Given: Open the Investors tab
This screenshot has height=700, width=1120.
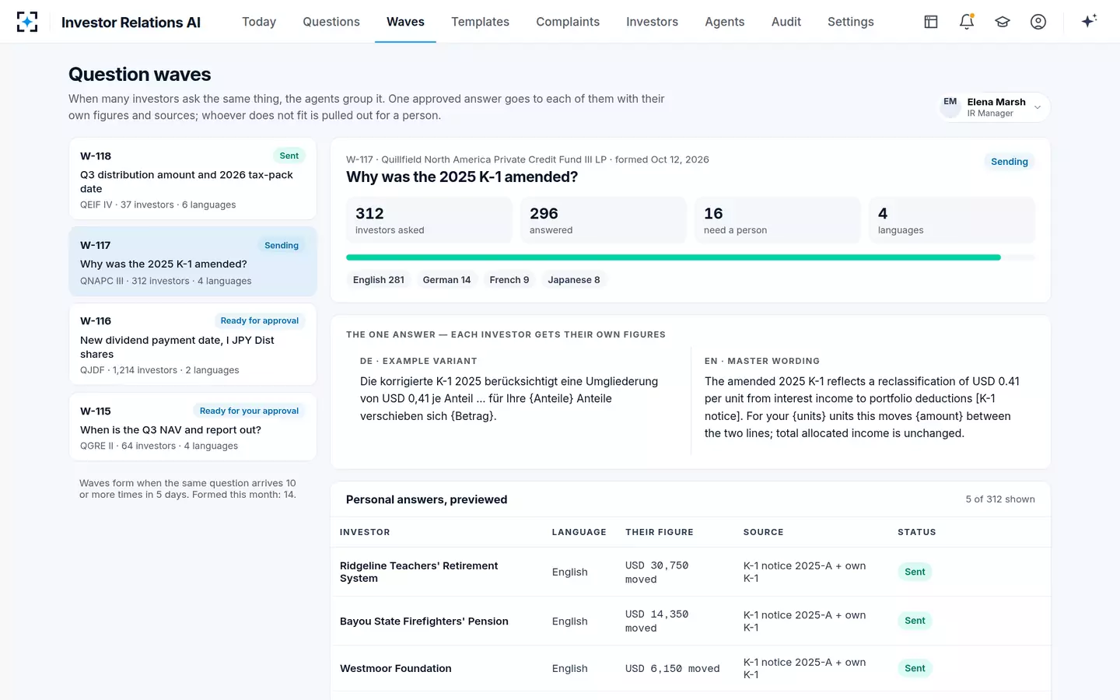Looking at the screenshot, I should click(652, 22).
